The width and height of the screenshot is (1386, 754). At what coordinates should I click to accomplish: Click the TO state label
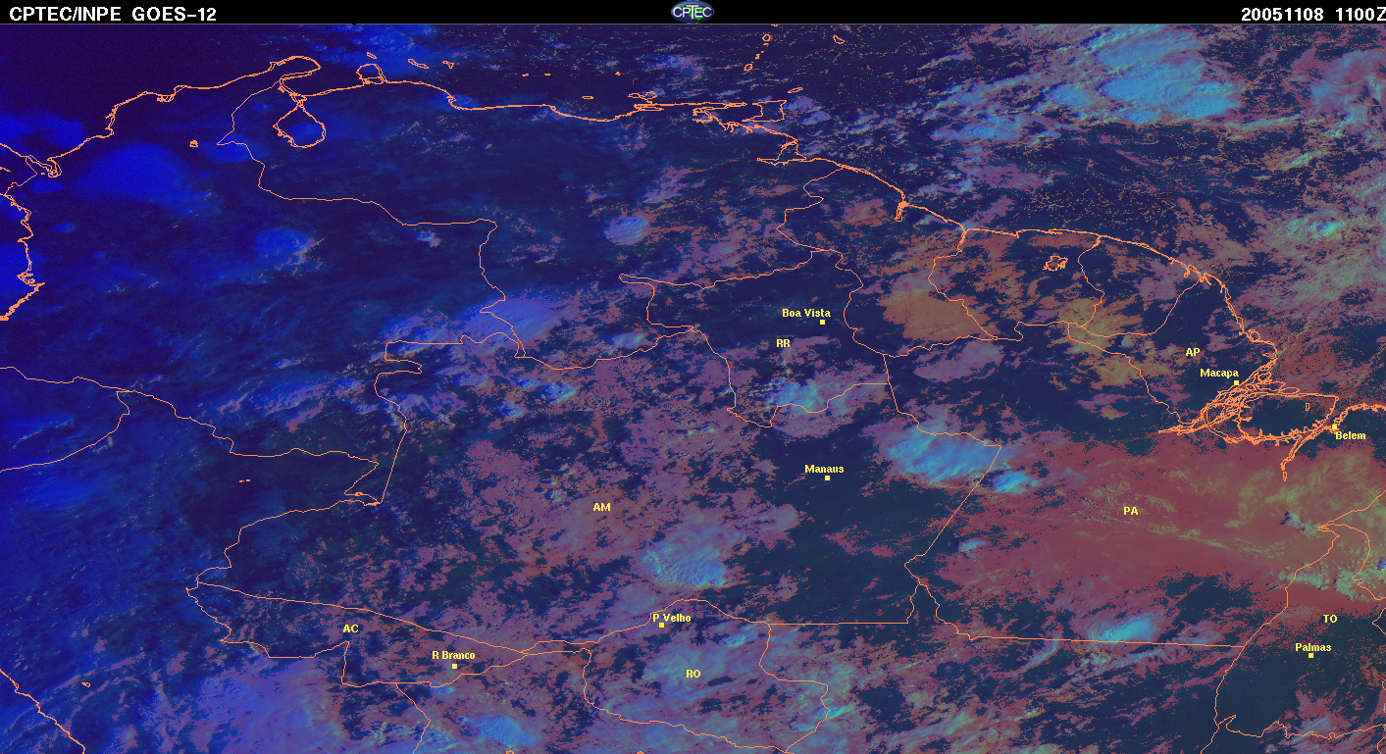1329,619
